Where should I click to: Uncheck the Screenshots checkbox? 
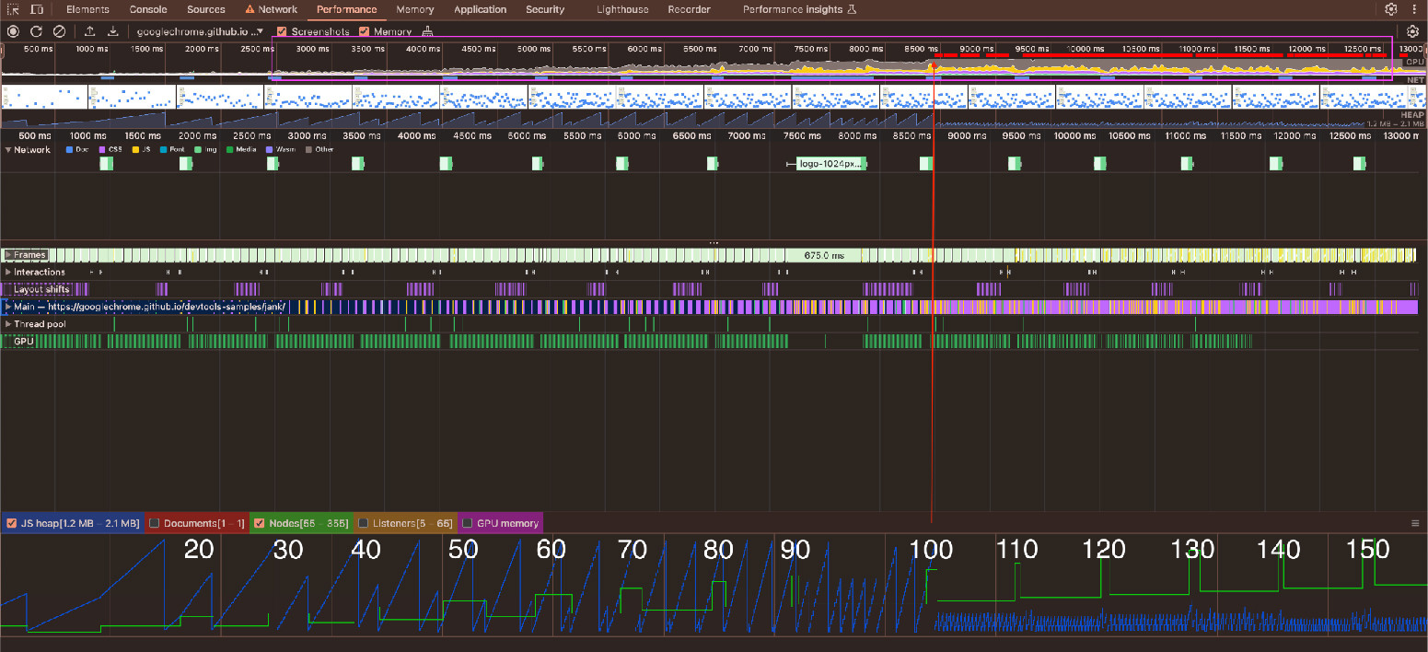(x=283, y=31)
